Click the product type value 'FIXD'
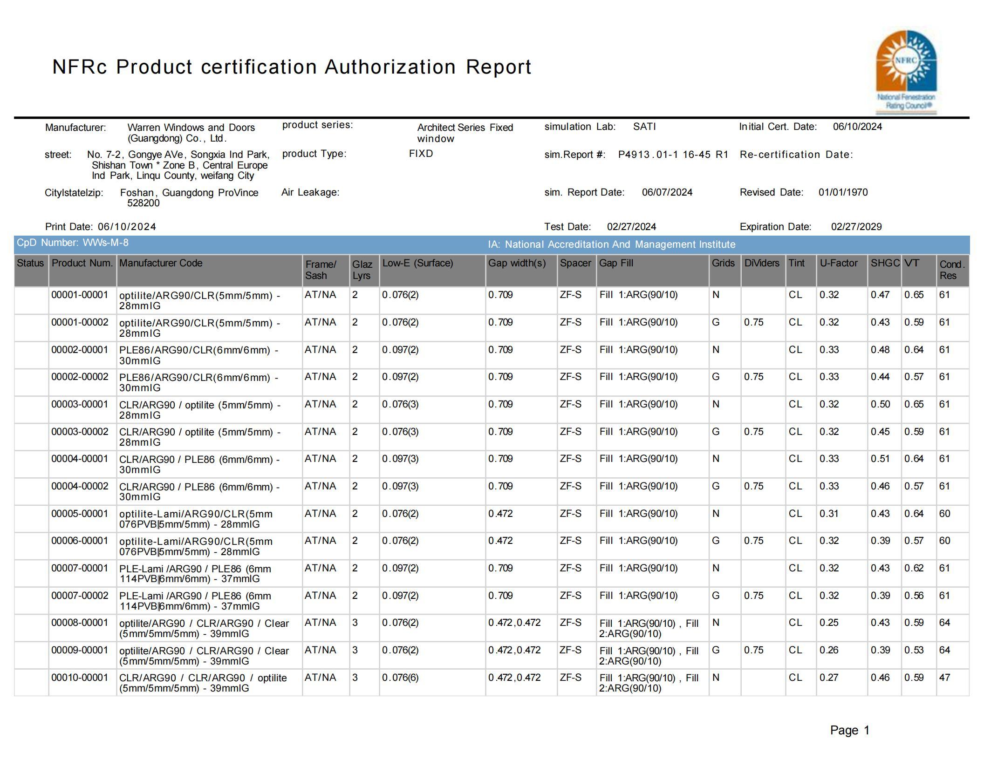Viewport: 984px width, 760px height. coord(421,154)
